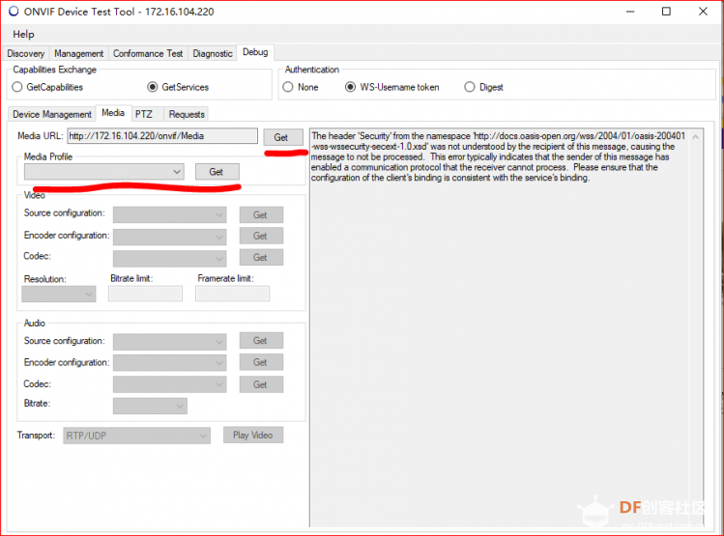
Task: Click Get for Audio Encoder configuration
Action: click(261, 362)
